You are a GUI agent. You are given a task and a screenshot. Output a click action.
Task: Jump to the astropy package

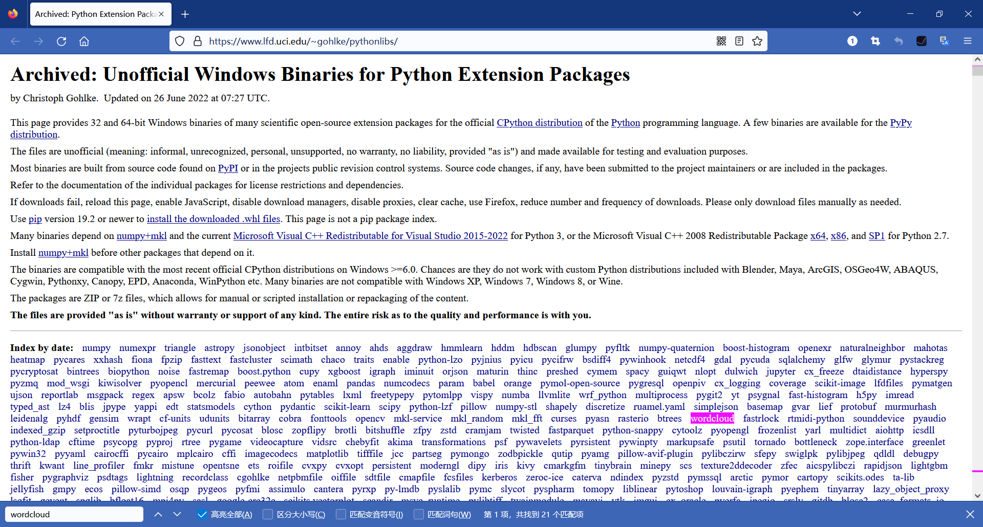pyautogui.click(x=219, y=348)
